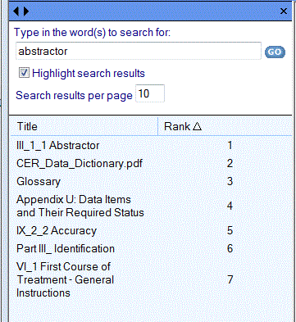
Task: Click rank 3 cell of Glossary row
Action: click(x=230, y=181)
